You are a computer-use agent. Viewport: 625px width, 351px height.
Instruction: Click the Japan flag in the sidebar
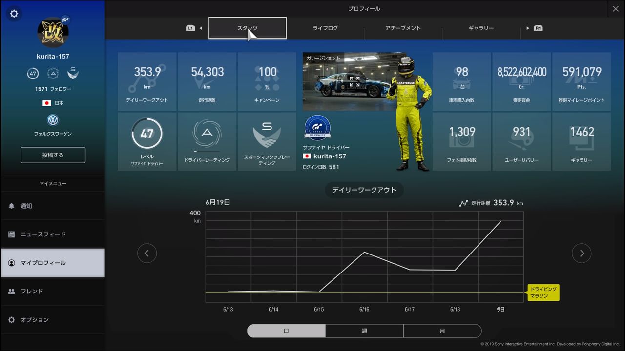pos(47,103)
